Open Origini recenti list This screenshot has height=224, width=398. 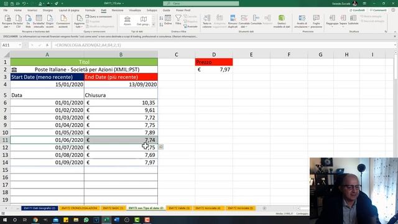click(x=50, y=21)
